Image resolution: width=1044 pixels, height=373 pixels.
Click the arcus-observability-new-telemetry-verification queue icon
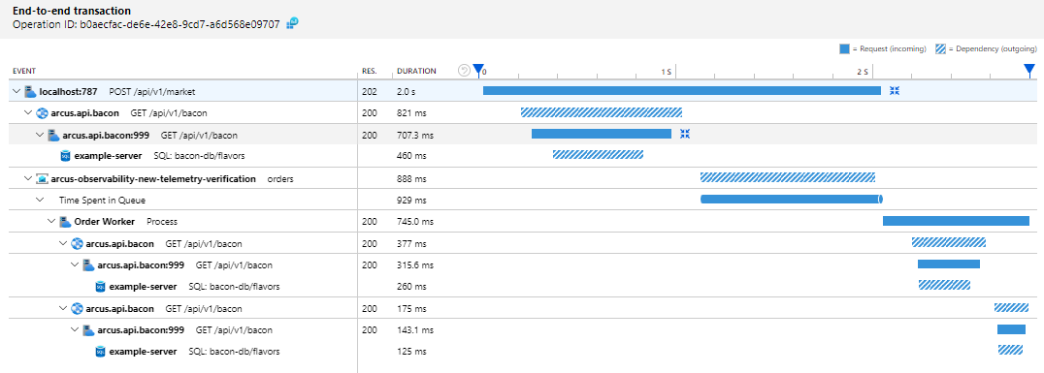point(42,179)
